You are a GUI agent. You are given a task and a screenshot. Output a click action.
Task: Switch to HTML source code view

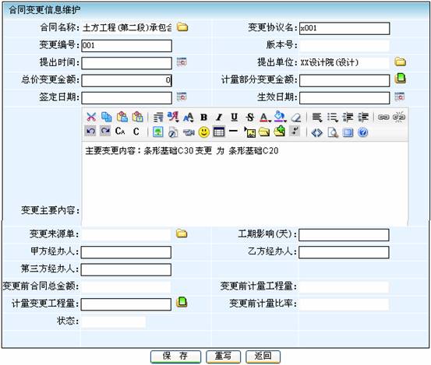click(x=316, y=132)
